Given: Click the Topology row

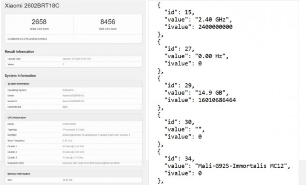Looking at the screenshot, I should click(73, 129).
